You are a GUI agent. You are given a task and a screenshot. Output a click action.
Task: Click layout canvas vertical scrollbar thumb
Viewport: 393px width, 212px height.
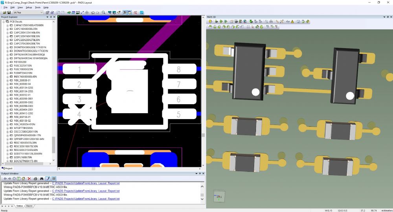[203, 135]
